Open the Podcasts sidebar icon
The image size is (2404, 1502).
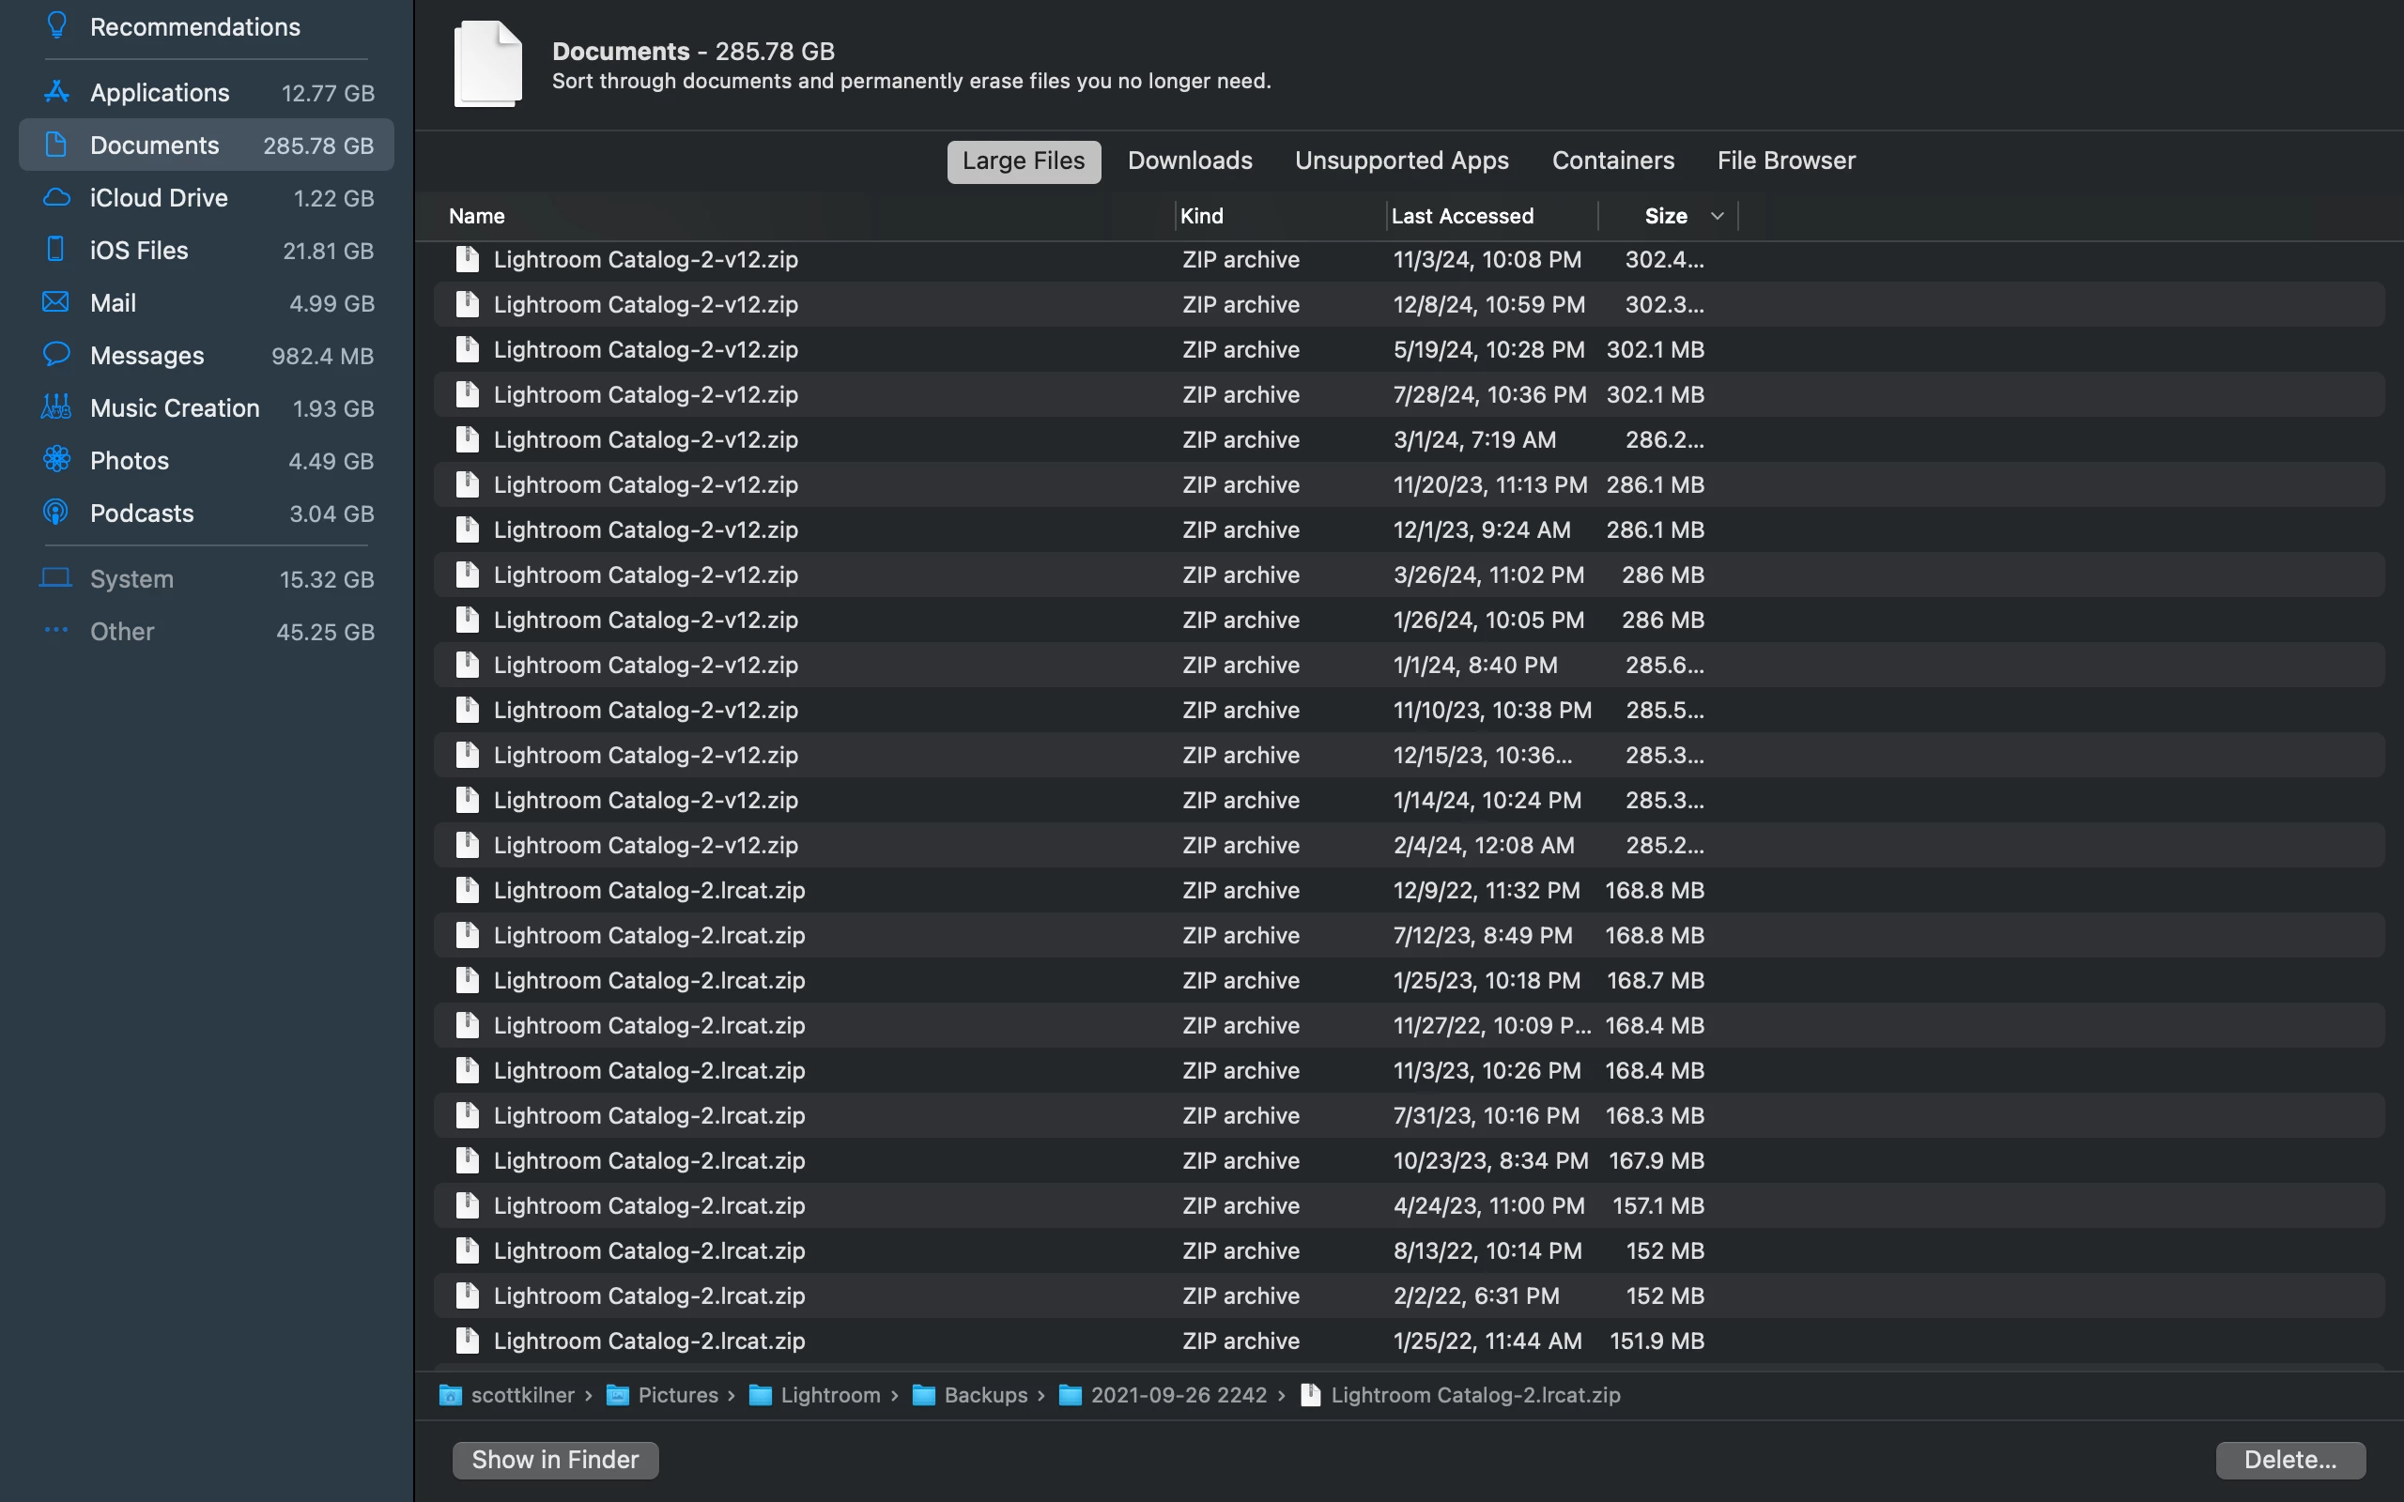(56, 513)
